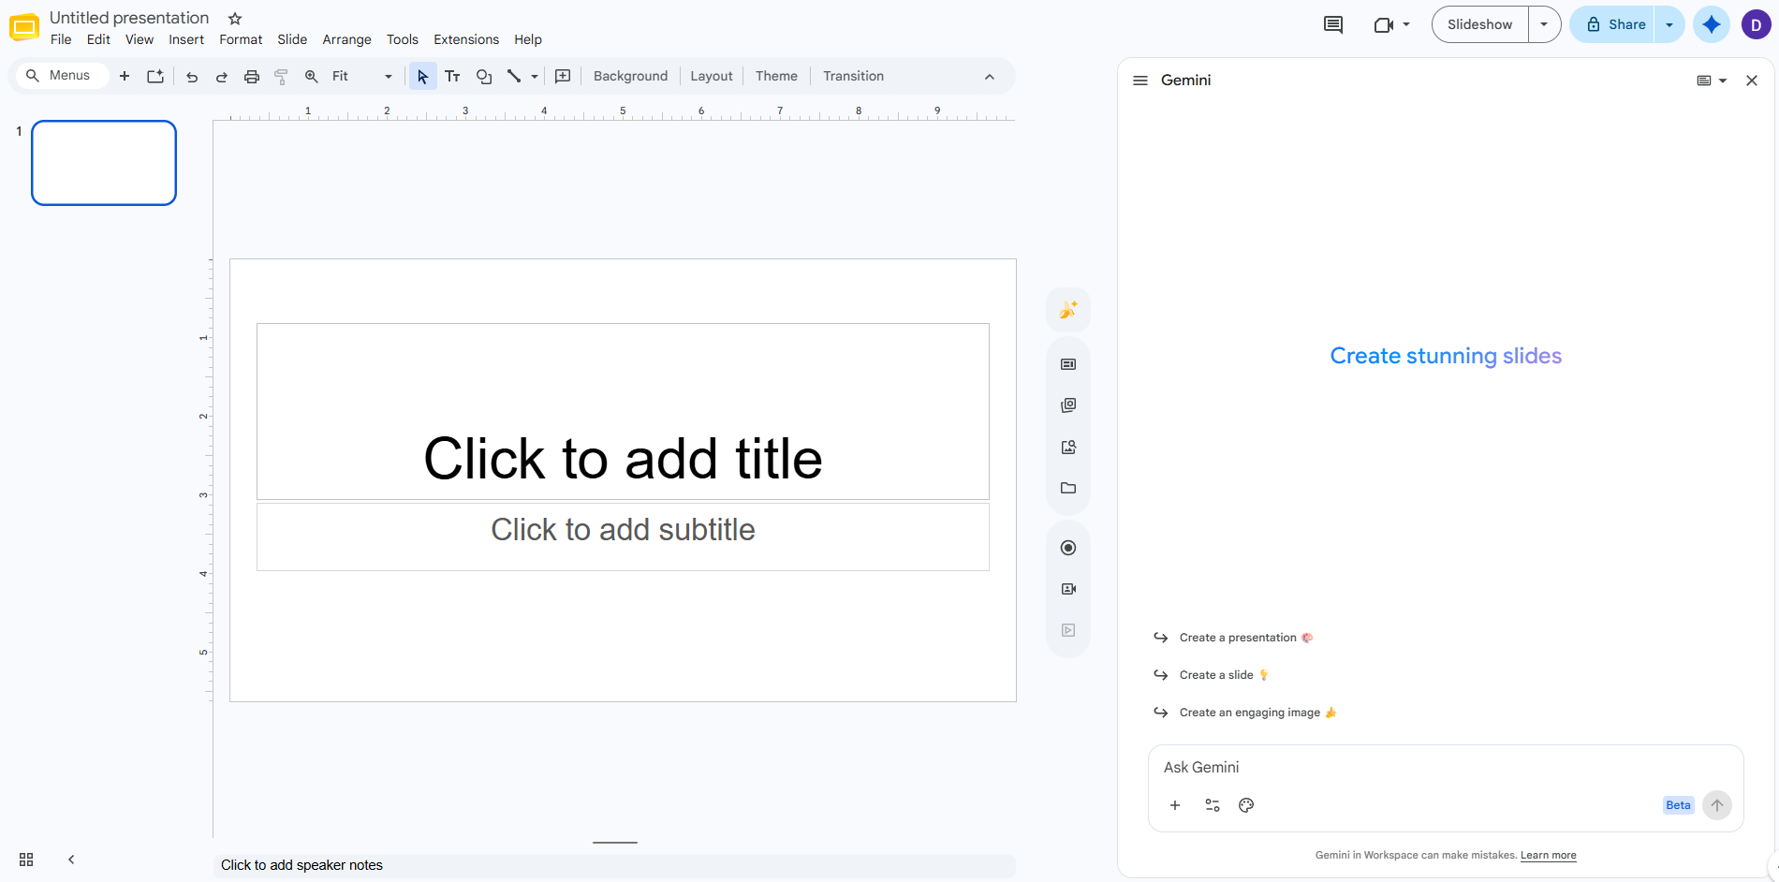Image resolution: width=1779 pixels, height=882 pixels.
Task: Open the Edit menu
Action: (98, 39)
